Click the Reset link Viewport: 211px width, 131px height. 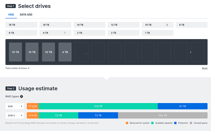pyautogui.click(x=205, y=68)
